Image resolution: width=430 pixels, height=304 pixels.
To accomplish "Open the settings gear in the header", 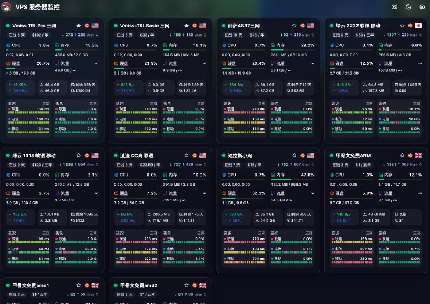I will click(422, 7).
